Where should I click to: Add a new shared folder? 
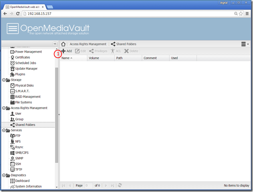pos(67,51)
